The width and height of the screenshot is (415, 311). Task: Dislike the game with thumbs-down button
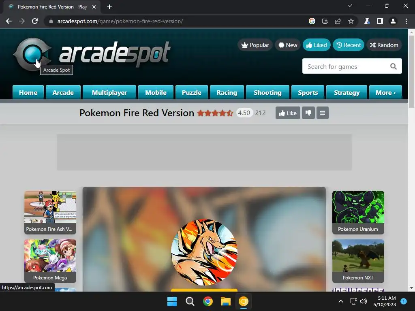[x=308, y=113]
